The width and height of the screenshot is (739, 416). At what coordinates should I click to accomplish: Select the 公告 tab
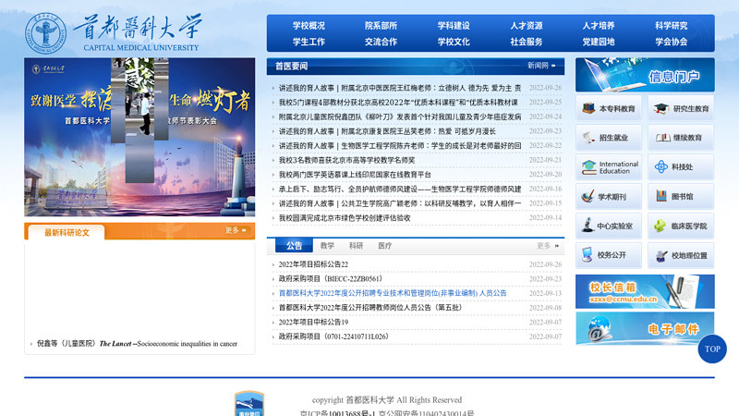[x=294, y=245]
